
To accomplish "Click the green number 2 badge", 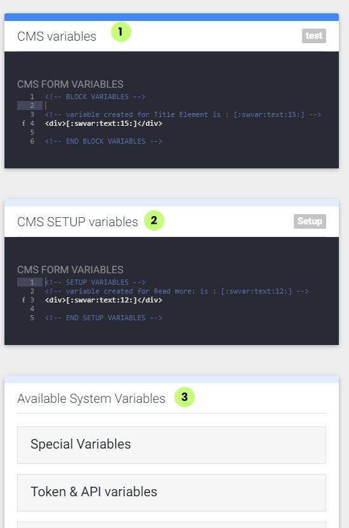I will pyautogui.click(x=154, y=220).
